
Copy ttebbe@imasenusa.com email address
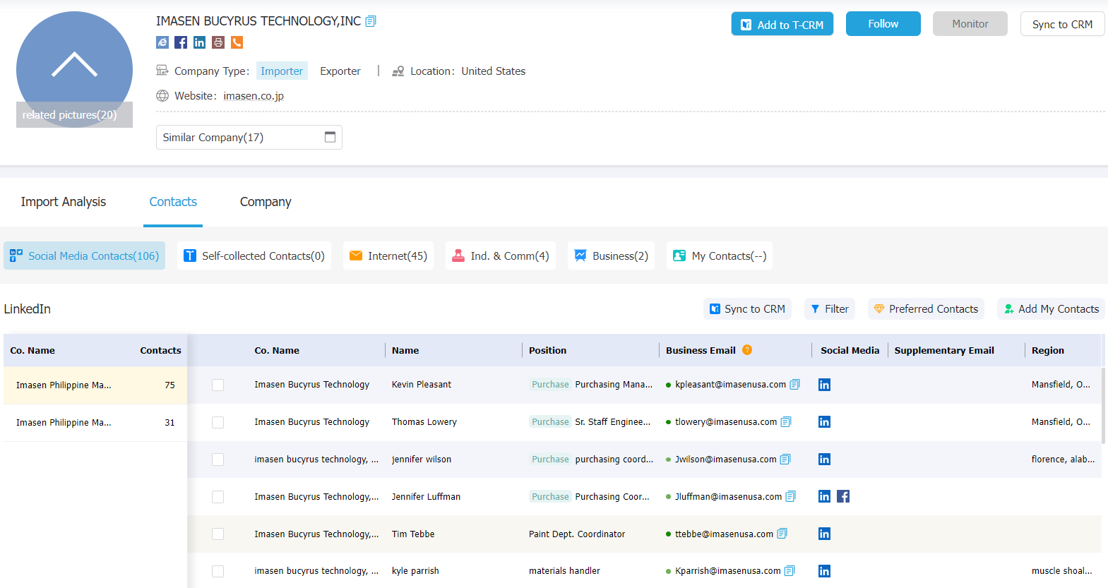tap(782, 534)
